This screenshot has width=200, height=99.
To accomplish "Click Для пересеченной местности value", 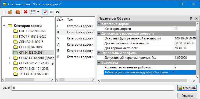I will (x=185, y=43).
